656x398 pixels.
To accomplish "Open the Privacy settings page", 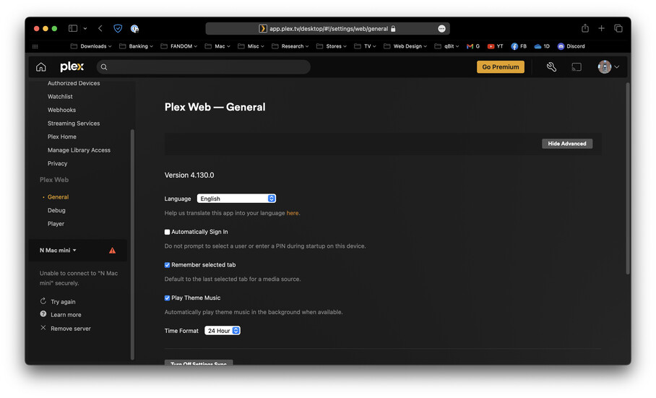I will coord(57,163).
